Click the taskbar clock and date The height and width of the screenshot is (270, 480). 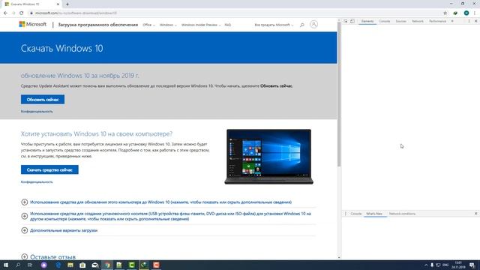click(458, 265)
